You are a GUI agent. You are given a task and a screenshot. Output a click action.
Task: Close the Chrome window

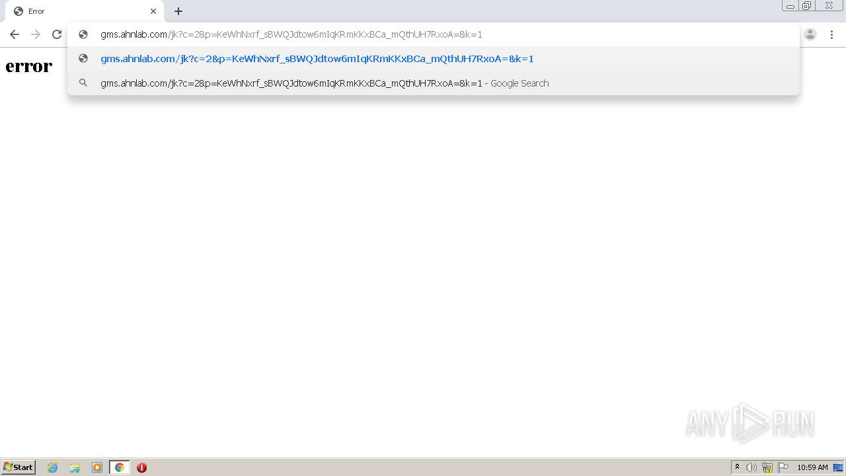point(829,6)
